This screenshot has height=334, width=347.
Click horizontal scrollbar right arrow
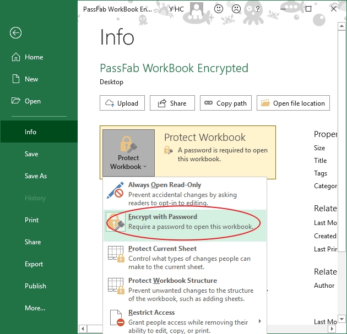[x=332, y=328]
